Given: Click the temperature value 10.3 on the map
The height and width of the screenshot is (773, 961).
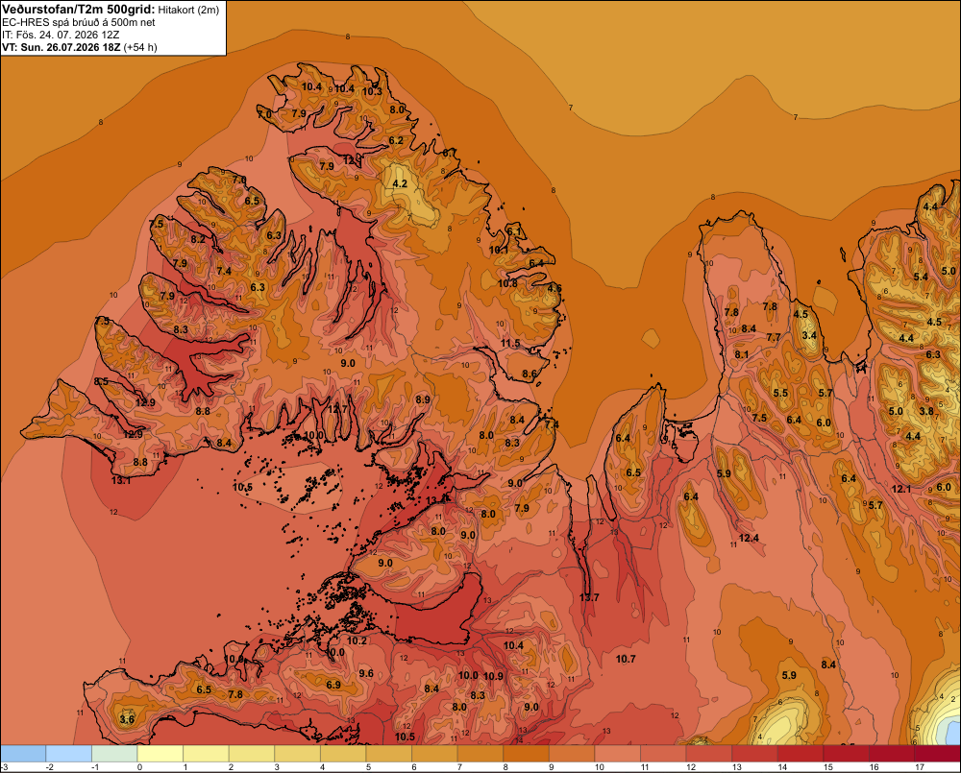Looking at the screenshot, I should pyautogui.click(x=372, y=91).
